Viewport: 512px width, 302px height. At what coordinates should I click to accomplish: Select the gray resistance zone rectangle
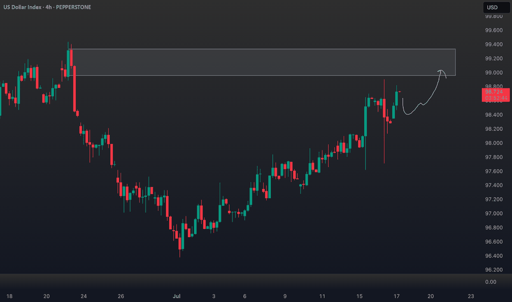[263, 63]
